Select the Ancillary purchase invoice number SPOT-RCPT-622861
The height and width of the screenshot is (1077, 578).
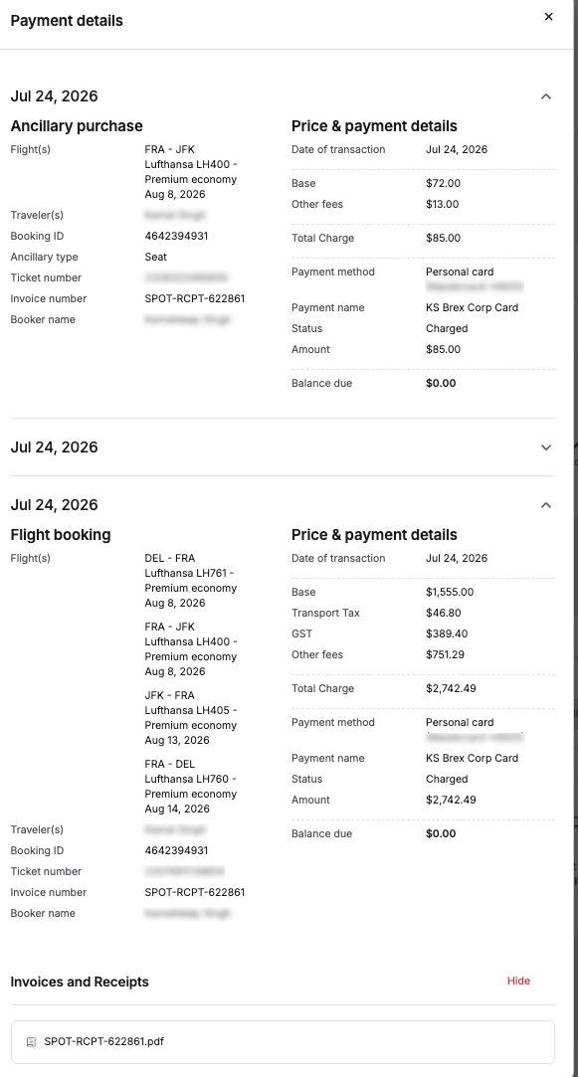[x=195, y=298]
